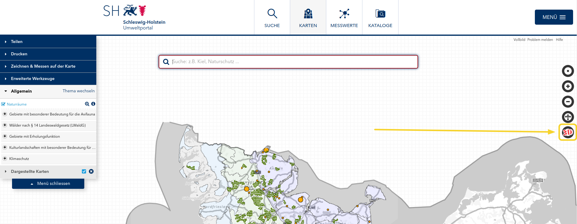This screenshot has width=577, height=224.
Task: Click the map search input field
Action: 292,62
